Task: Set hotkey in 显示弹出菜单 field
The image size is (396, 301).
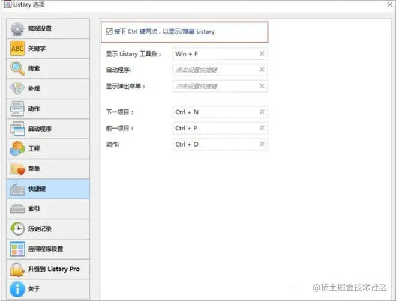Action: coord(220,86)
